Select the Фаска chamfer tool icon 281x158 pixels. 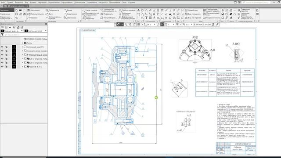pos(65,10)
